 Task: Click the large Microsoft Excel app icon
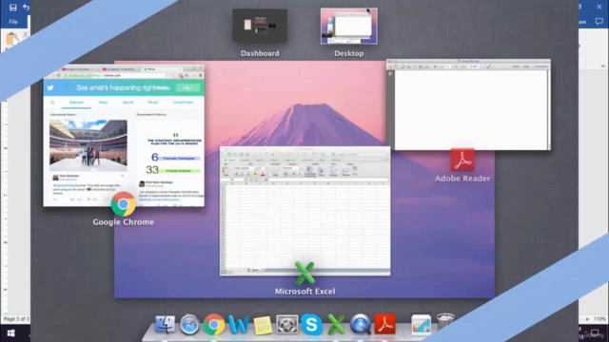tap(304, 273)
